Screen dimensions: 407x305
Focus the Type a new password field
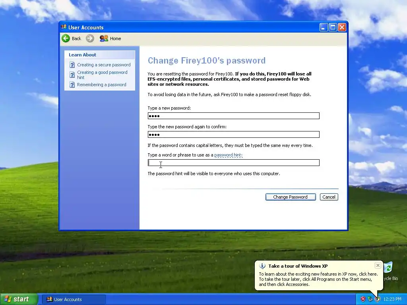[x=234, y=116]
